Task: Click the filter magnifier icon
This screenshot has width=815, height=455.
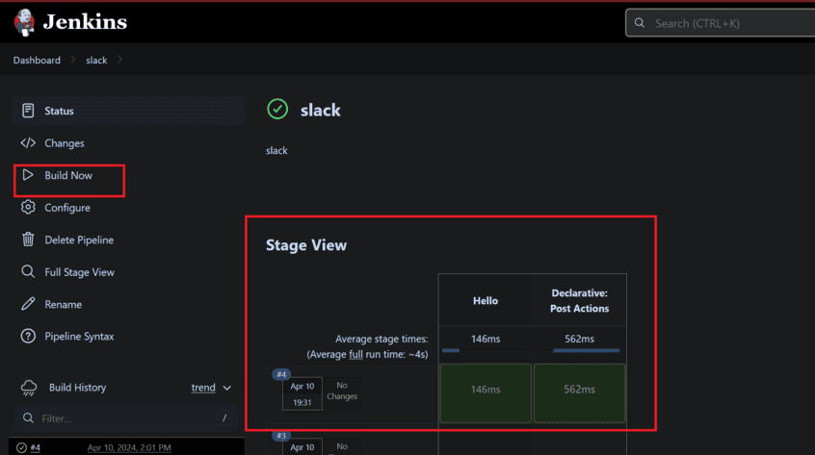Action: (28, 417)
